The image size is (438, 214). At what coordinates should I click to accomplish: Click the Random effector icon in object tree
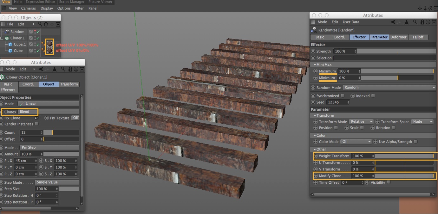[x=7, y=32]
